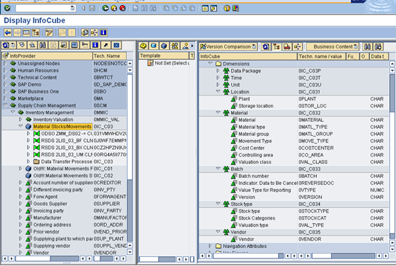The width and height of the screenshot is (396, 266).
Task: Click blue left arrow under Display InfoCube
Action: pos(8,33)
